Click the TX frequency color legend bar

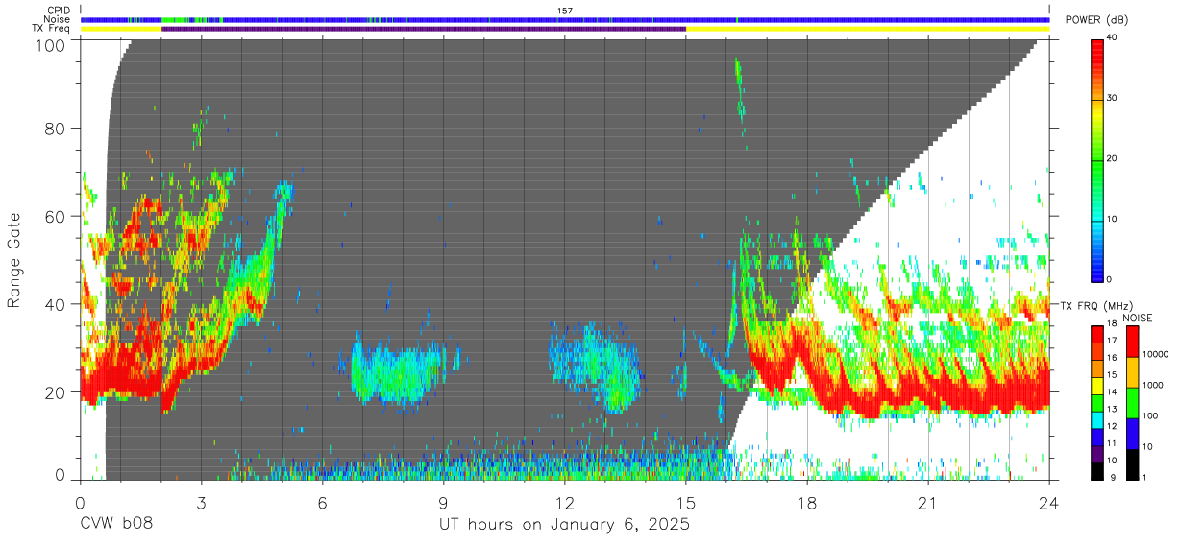pos(1097,403)
